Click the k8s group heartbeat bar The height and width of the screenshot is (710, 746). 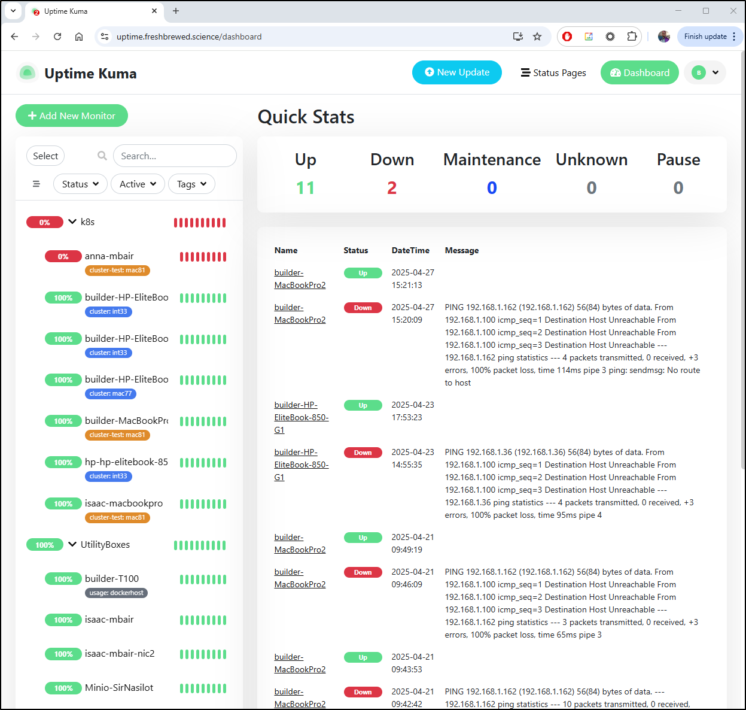[x=200, y=223]
